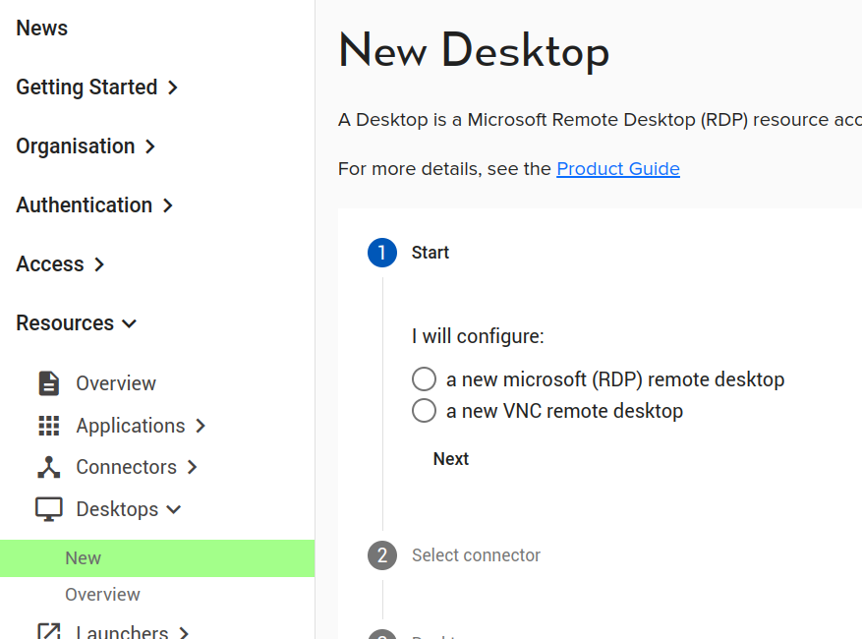Open the Access menu item
Screen dimensions: 862x639
50,264
